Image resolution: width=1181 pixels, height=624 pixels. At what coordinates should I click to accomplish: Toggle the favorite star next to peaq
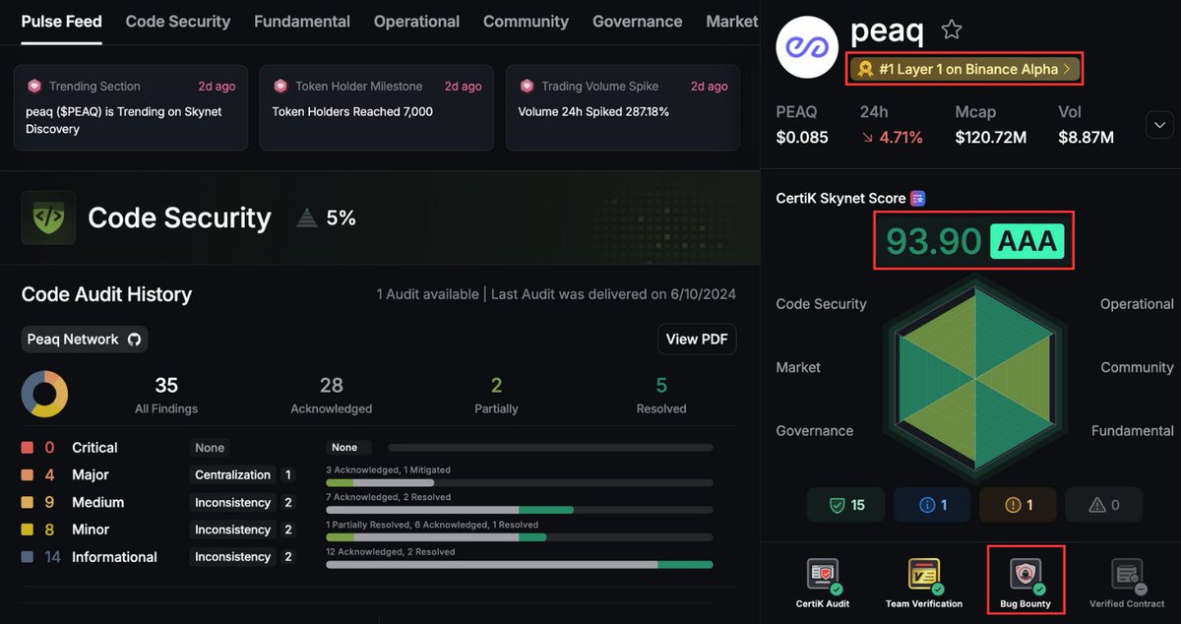[x=951, y=30]
